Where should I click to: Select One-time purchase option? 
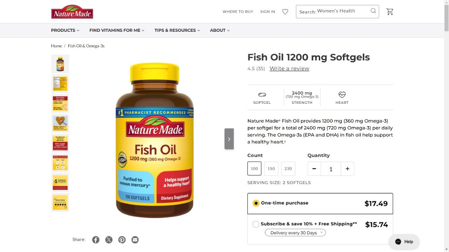pos(256,203)
